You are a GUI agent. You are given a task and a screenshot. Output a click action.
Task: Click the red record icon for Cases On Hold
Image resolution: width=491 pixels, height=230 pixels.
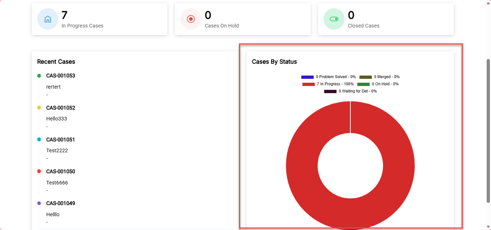click(x=191, y=19)
